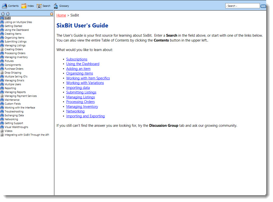
Task: Select the Pictures tree topic text
Action: click(x=9, y=61)
